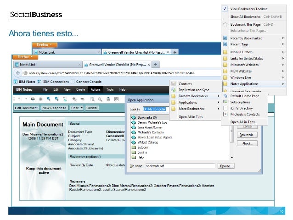This screenshot has height=220, width=293.
Task: Click the notes:// address bar URL
Action: point(112,73)
